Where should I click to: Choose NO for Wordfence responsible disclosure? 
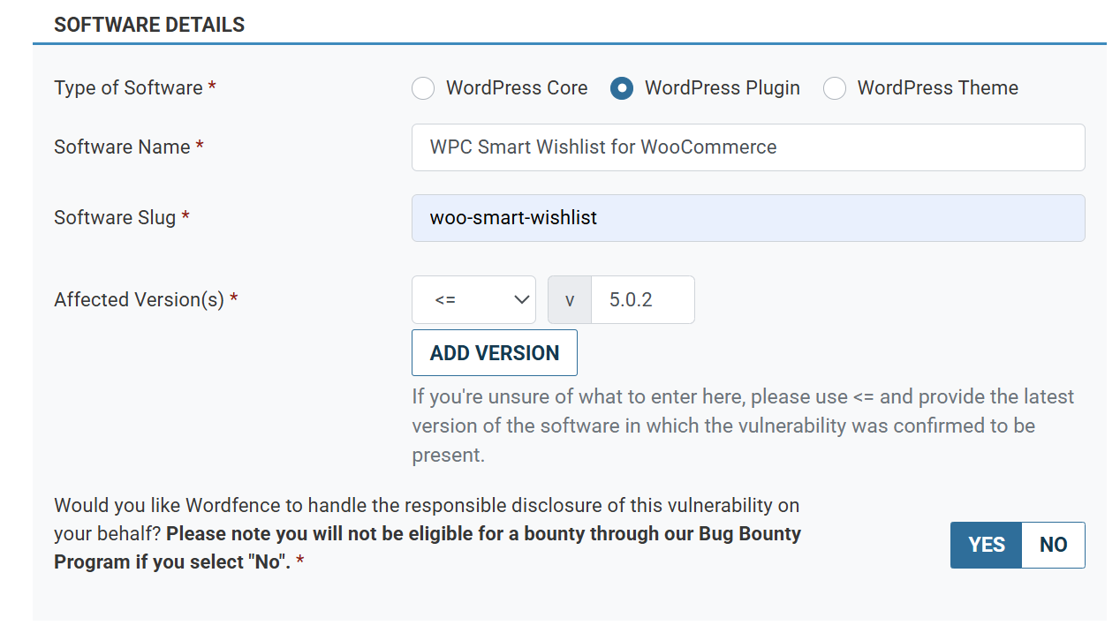coord(1053,545)
